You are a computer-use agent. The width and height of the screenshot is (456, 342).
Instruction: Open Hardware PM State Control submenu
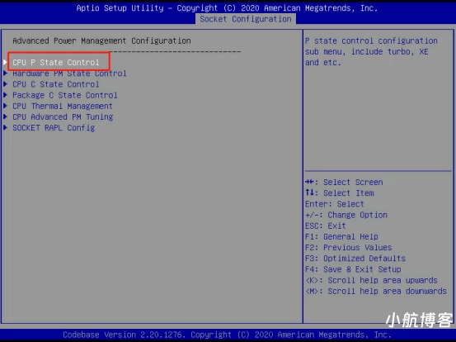coord(69,74)
